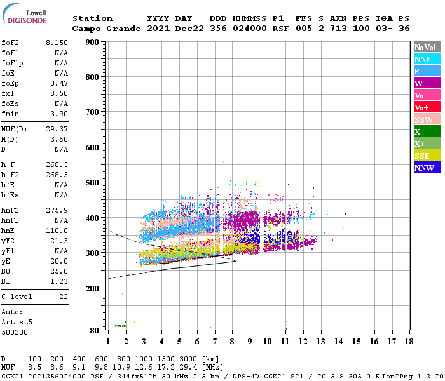
Task: Click the Dec22 date in header
Action: 189,29
